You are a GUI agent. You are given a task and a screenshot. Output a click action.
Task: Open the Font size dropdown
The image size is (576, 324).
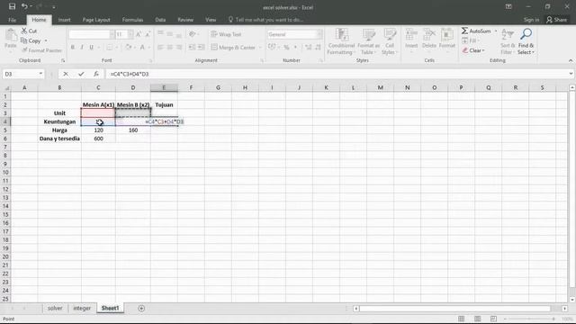pyautogui.click(x=130, y=34)
